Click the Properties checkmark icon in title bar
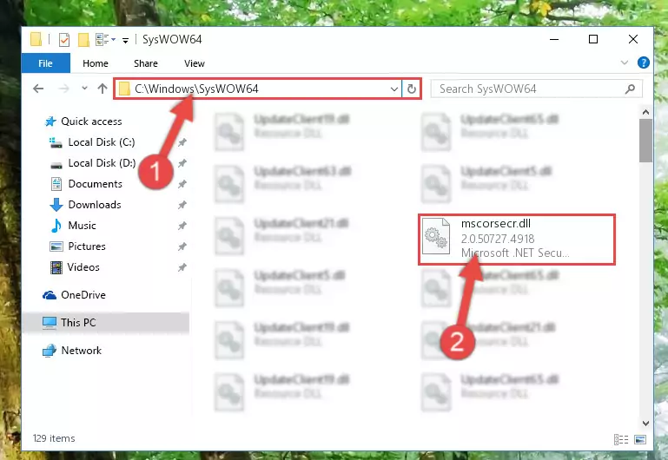 point(64,40)
